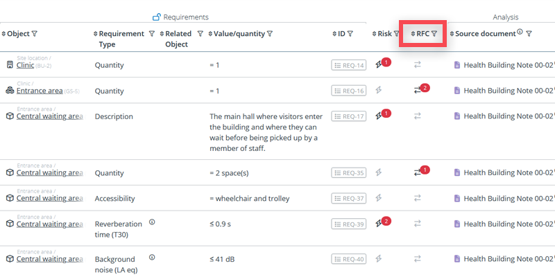Viewport: 555px width, 277px height.
Task: Open RFC icon with badge for REQ-16
Action: tap(418, 90)
